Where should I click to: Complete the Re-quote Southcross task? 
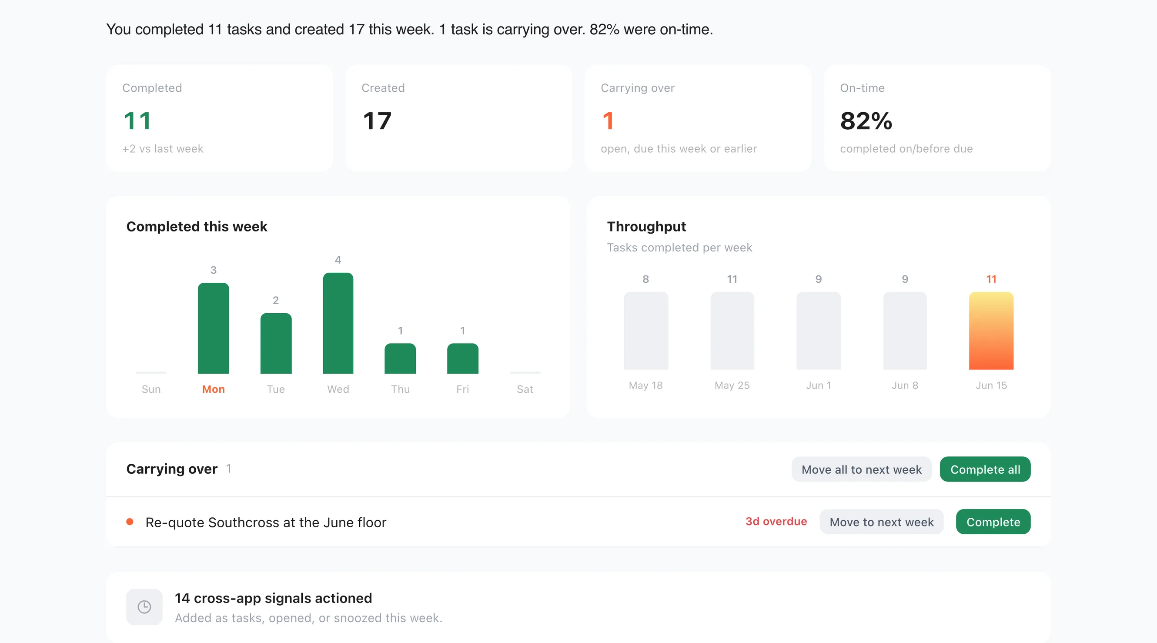point(993,522)
